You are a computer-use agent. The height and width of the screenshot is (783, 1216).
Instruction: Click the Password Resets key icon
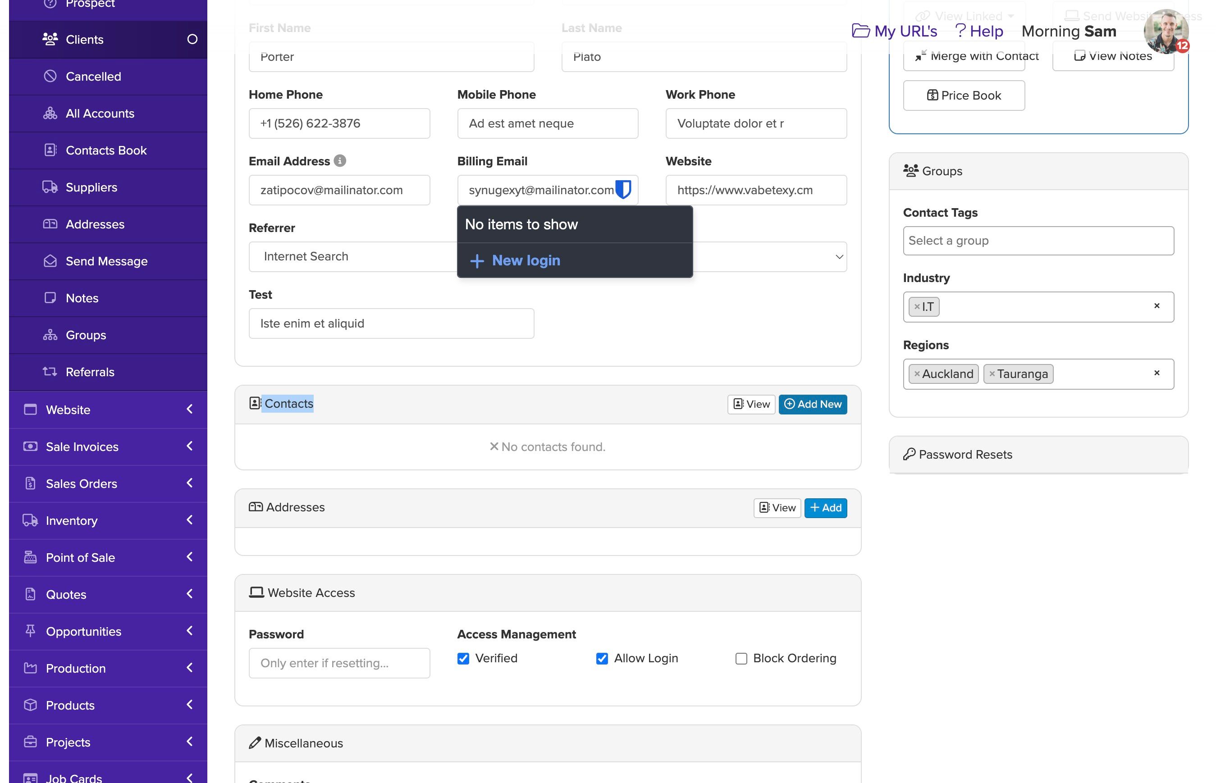909,454
